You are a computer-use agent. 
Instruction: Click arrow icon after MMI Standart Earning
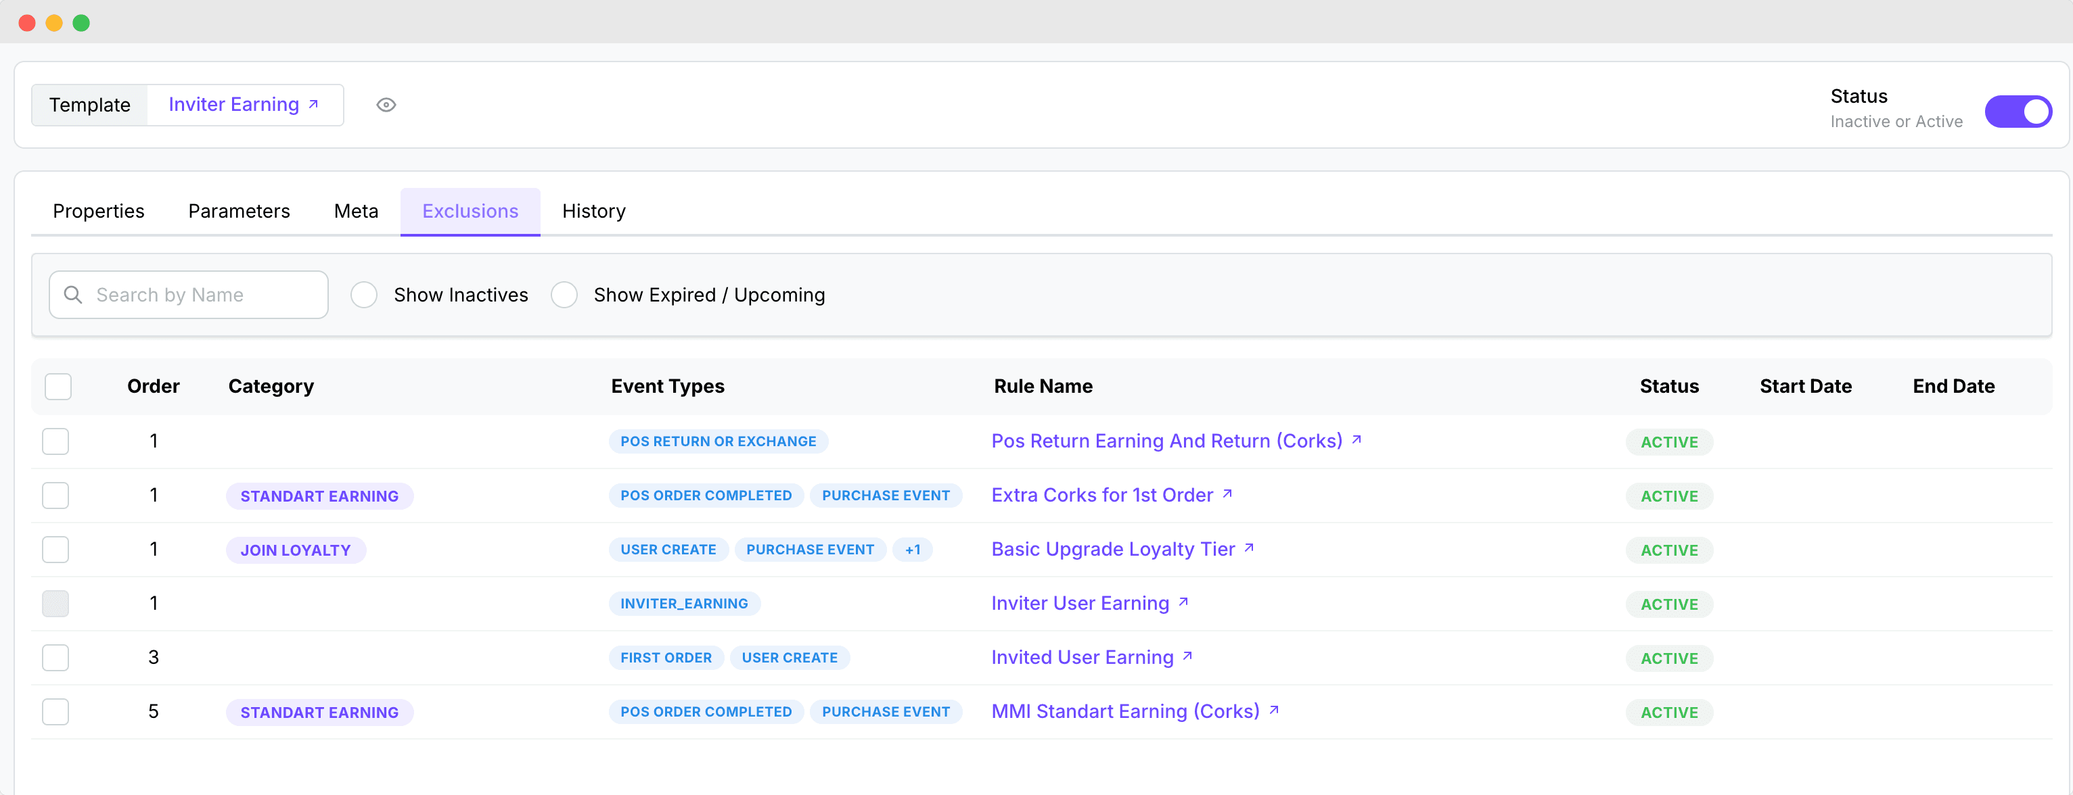pyautogui.click(x=1274, y=710)
